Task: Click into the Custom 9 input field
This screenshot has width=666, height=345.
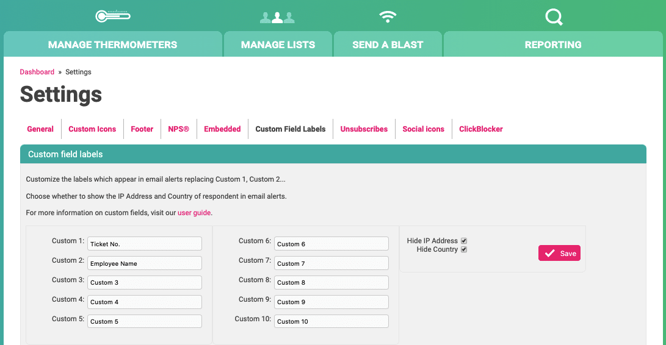Action: point(331,302)
